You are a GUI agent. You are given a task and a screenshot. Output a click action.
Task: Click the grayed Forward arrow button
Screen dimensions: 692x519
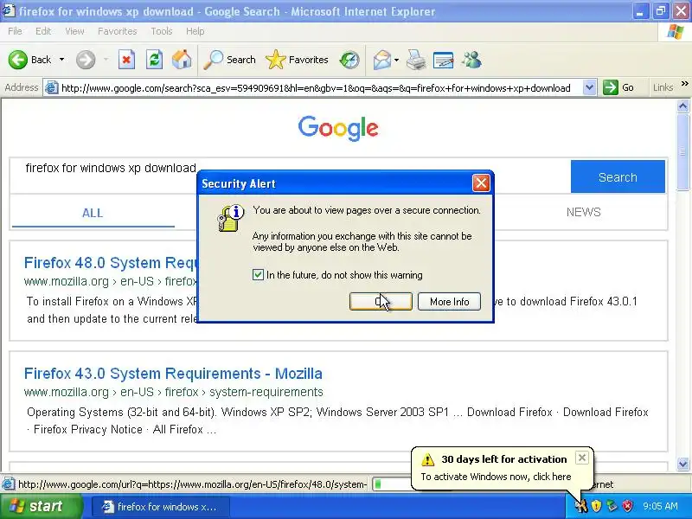(86, 60)
